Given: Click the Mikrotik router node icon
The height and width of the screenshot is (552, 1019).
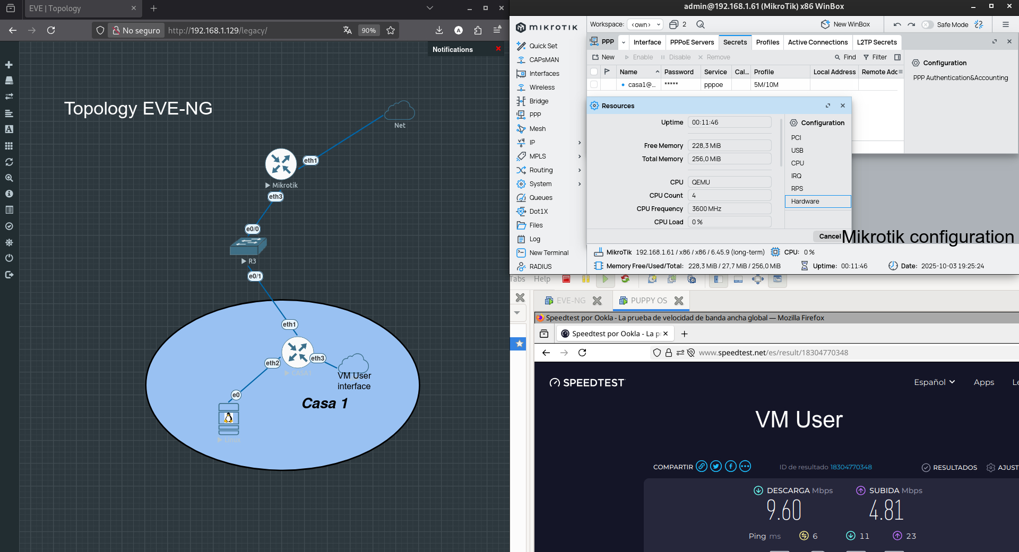Looking at the screenshot, I should pyautogui.click(x=281, y=164).
